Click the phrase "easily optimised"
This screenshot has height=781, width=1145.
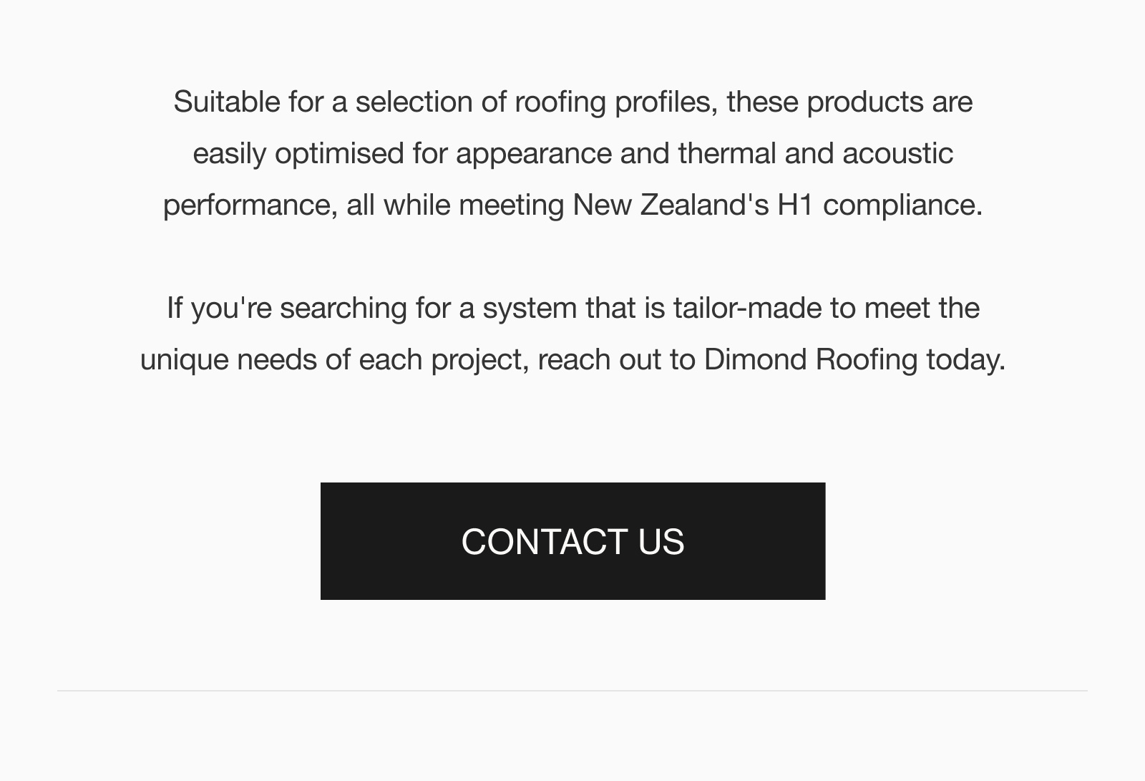tap(298, 154)
